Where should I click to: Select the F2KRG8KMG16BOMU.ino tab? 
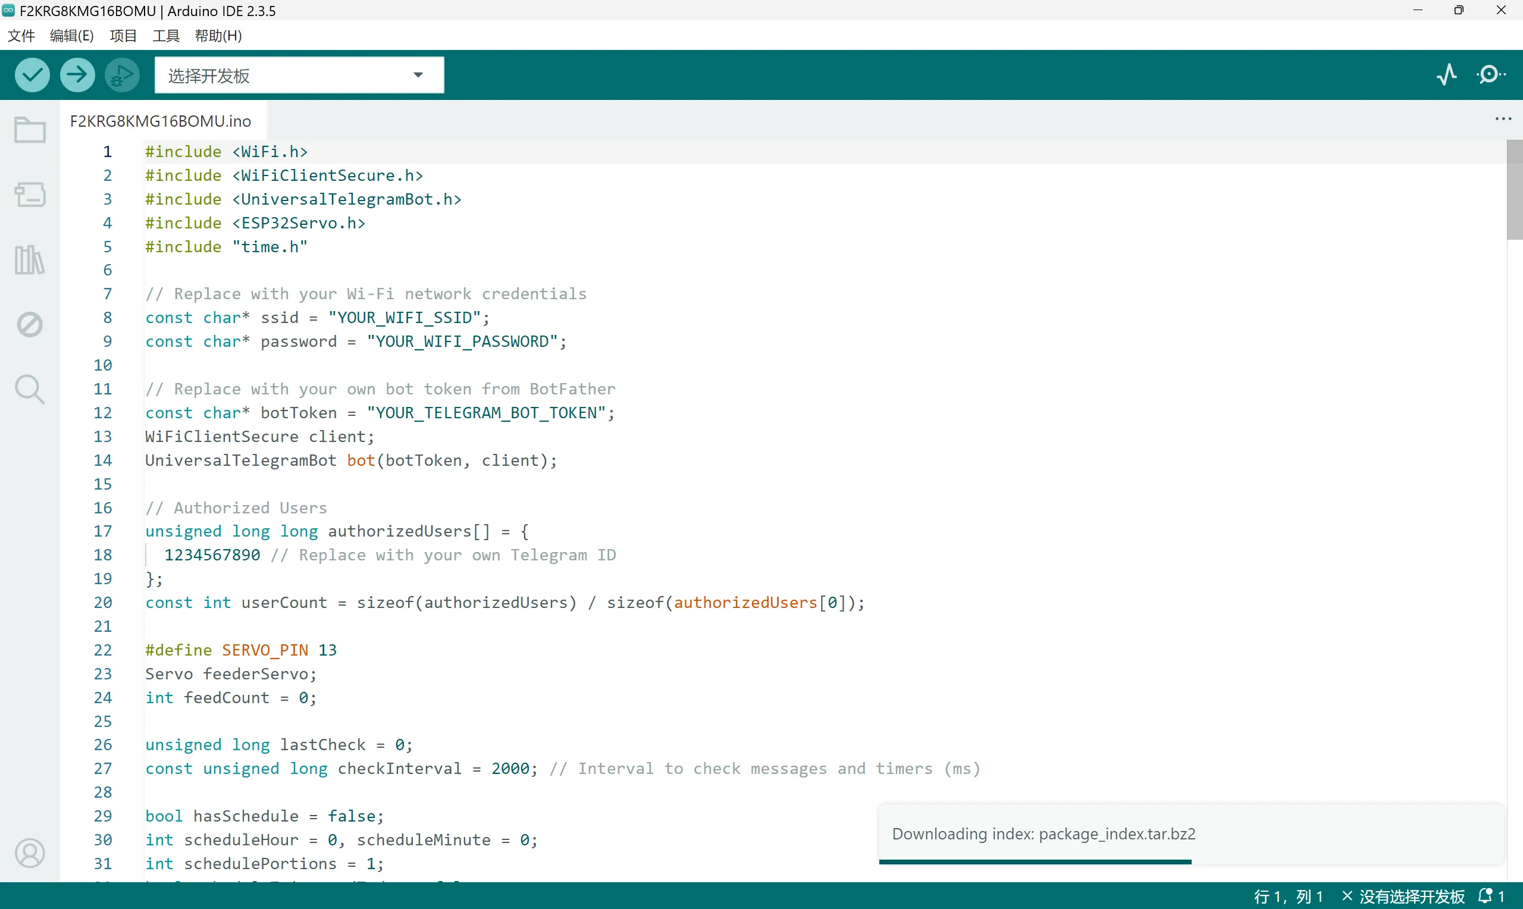click(161, 121)
